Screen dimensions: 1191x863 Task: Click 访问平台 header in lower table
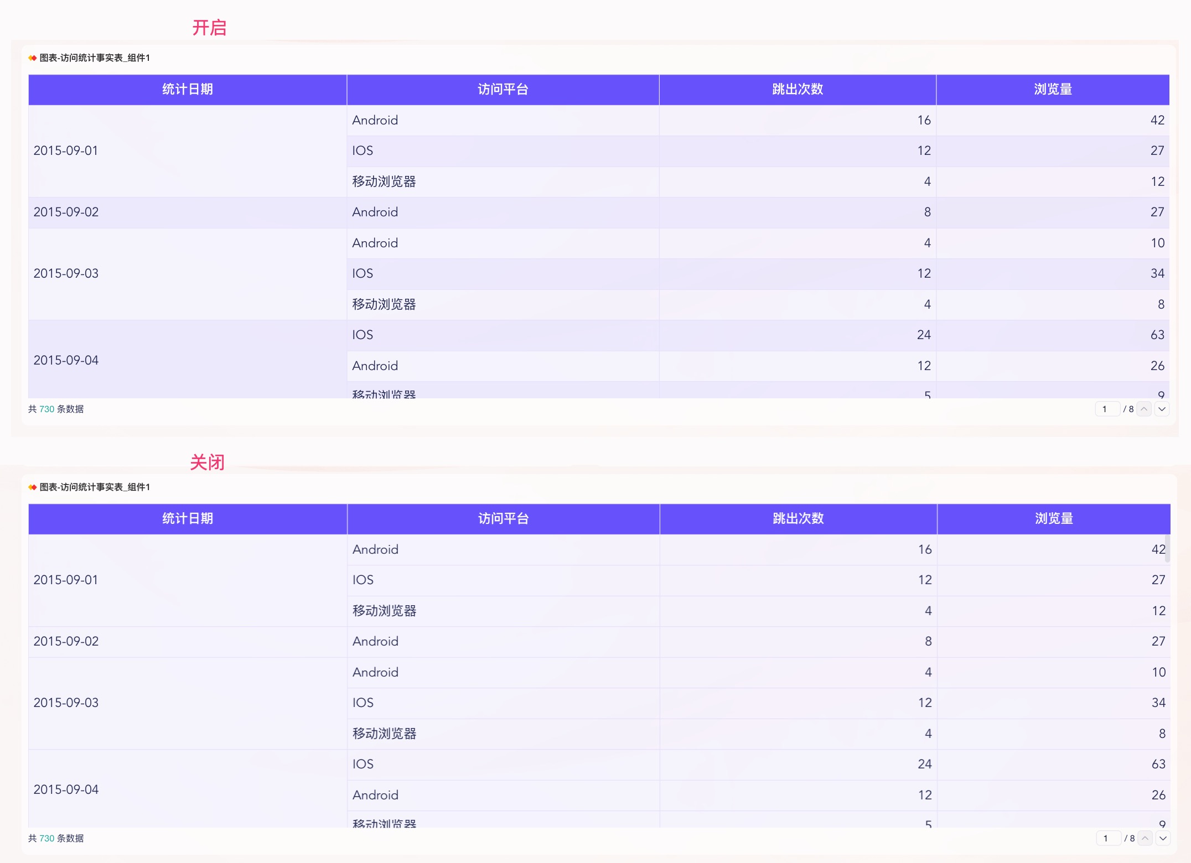click(x=504, y=519)
